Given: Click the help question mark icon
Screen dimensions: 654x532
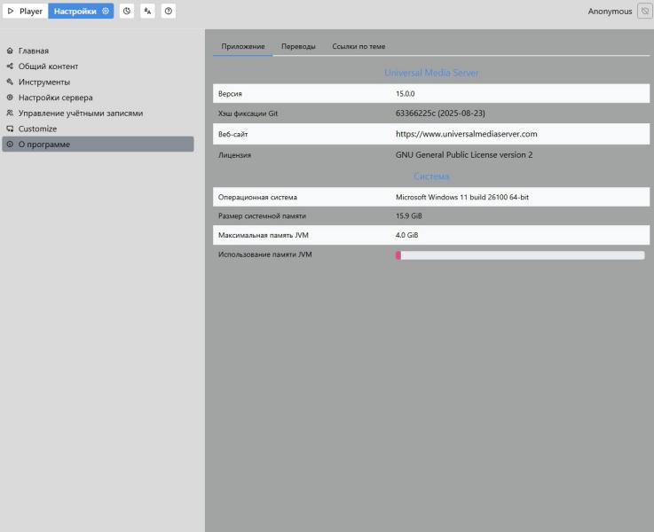Looking at the screenshot, I should pos(169,12).
